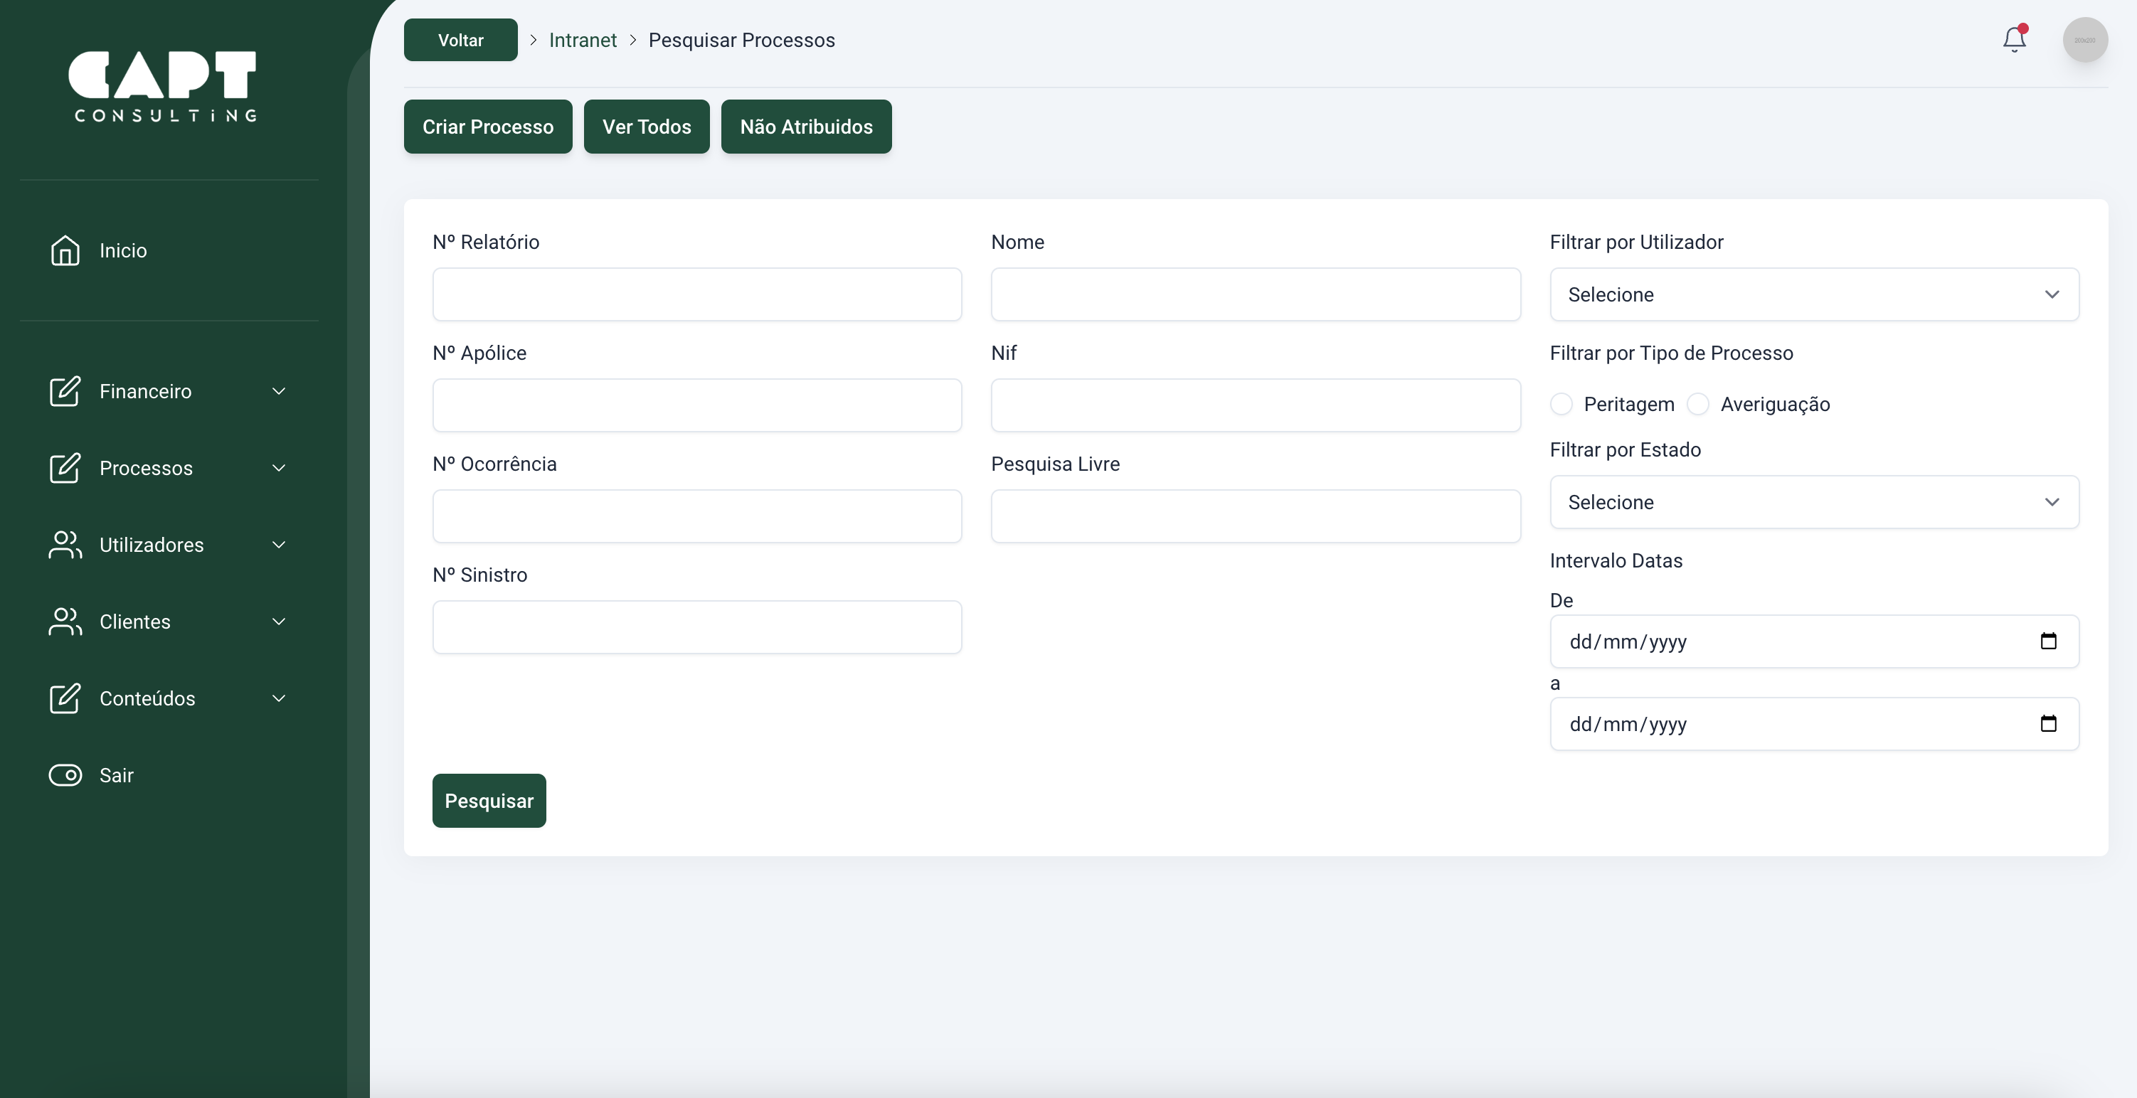Screen dimensions: 2137x1098
Task: Expand the Utilizadores menu chevron
Action: (279, 545)
